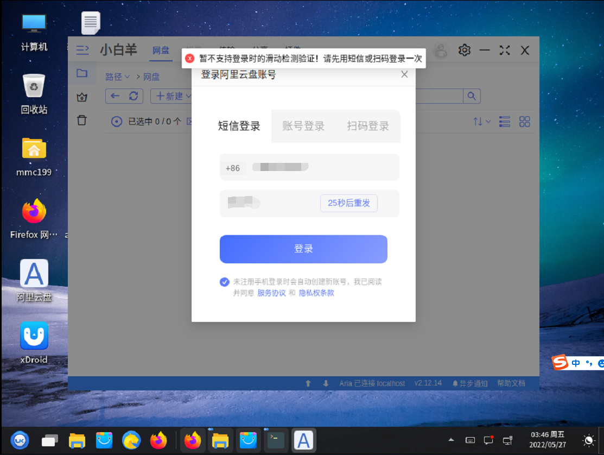604x455 pixels.
Task: Open 异步通知 in status bar
Action: 470,383
